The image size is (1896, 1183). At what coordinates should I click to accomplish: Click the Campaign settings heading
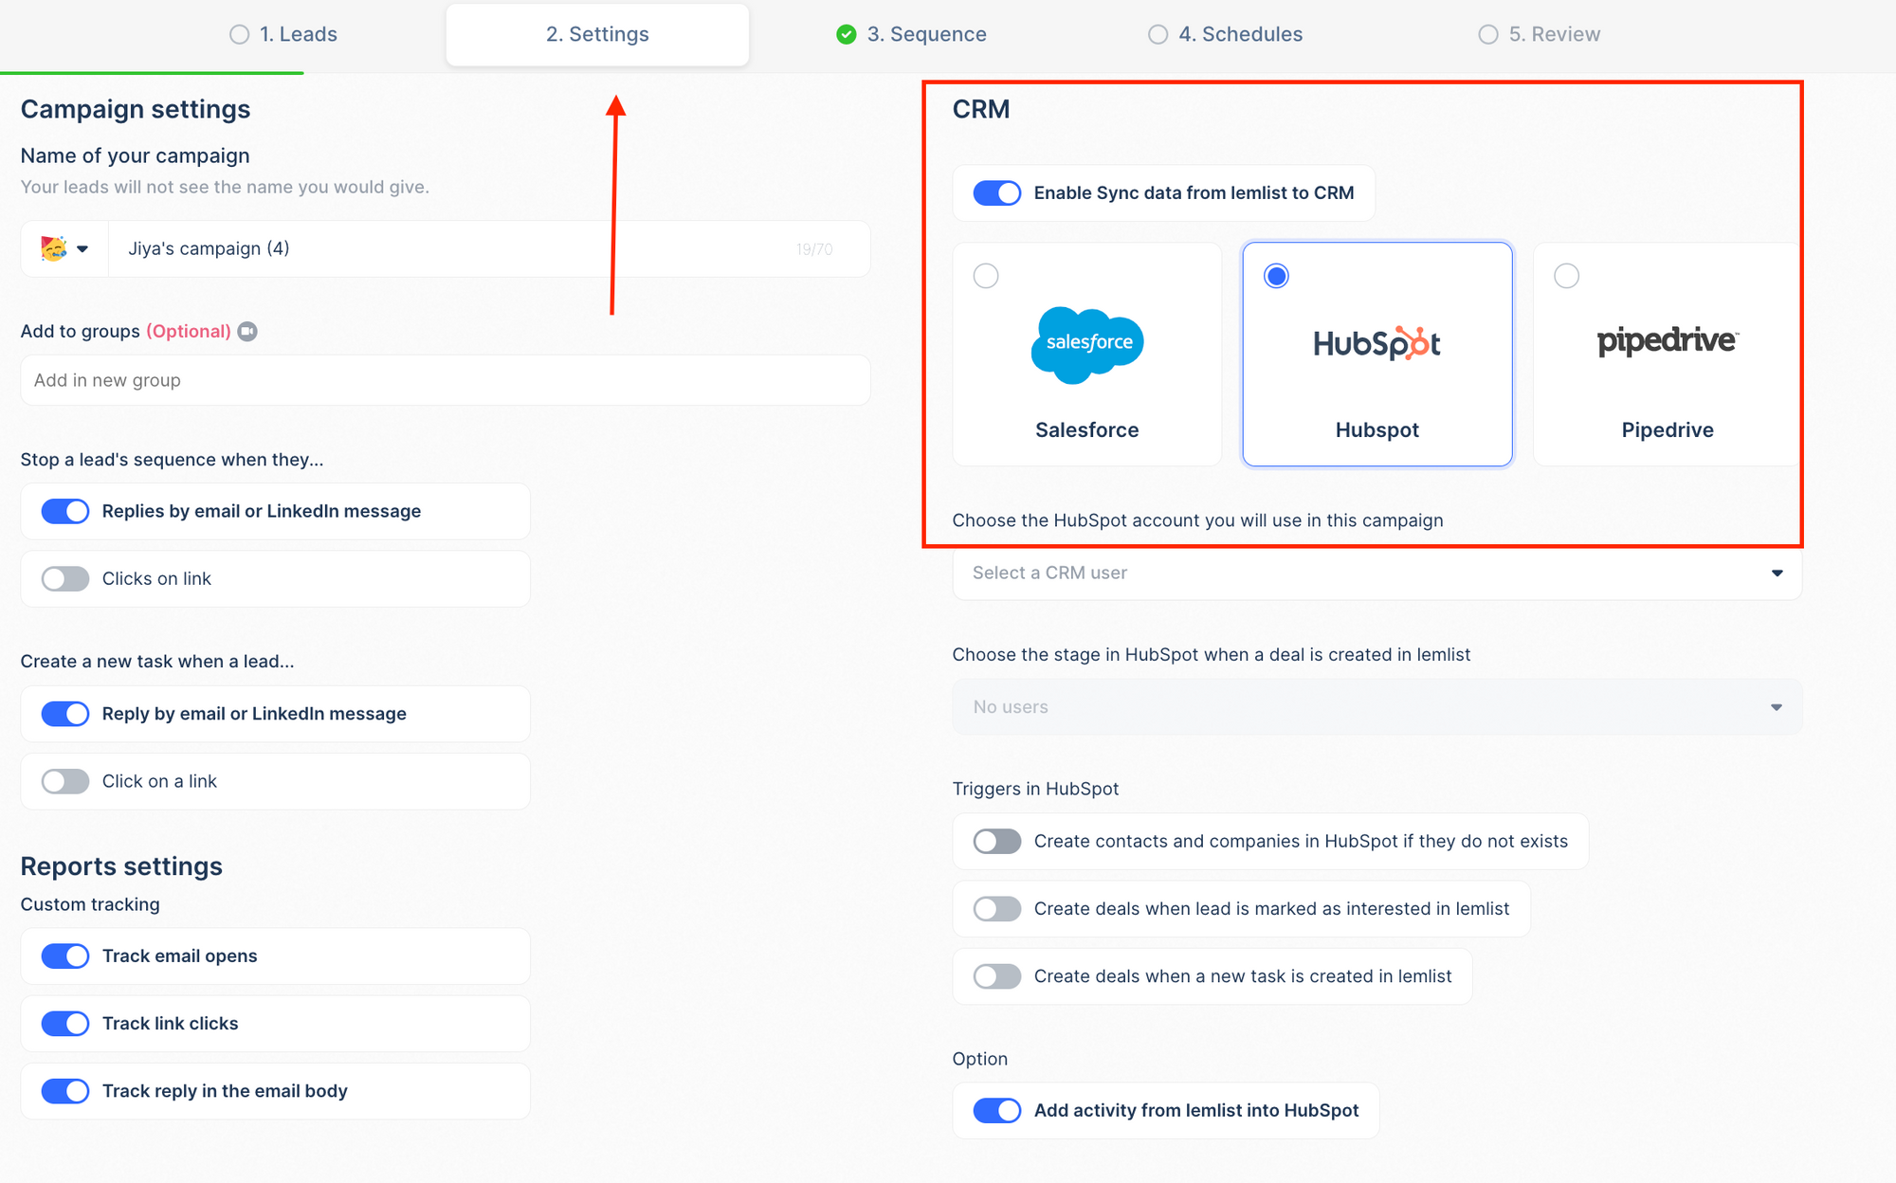(x=136, y=109)
